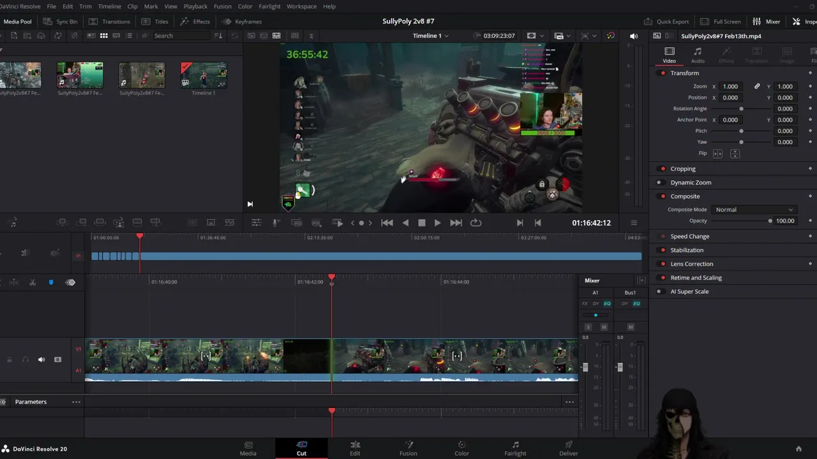Screen dimensions: 817x459
Task: Open the Workspace menu
Action: (301, 6)
